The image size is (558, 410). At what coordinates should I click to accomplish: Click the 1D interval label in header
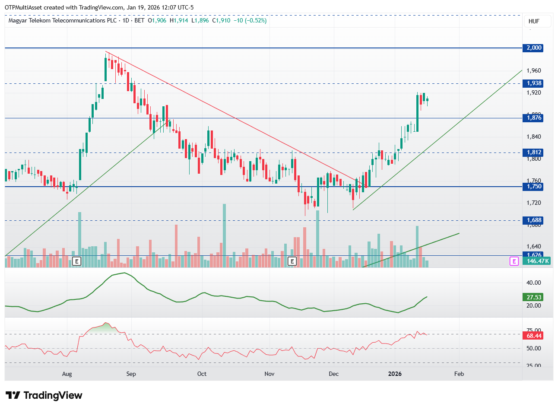tap(126, 20)
